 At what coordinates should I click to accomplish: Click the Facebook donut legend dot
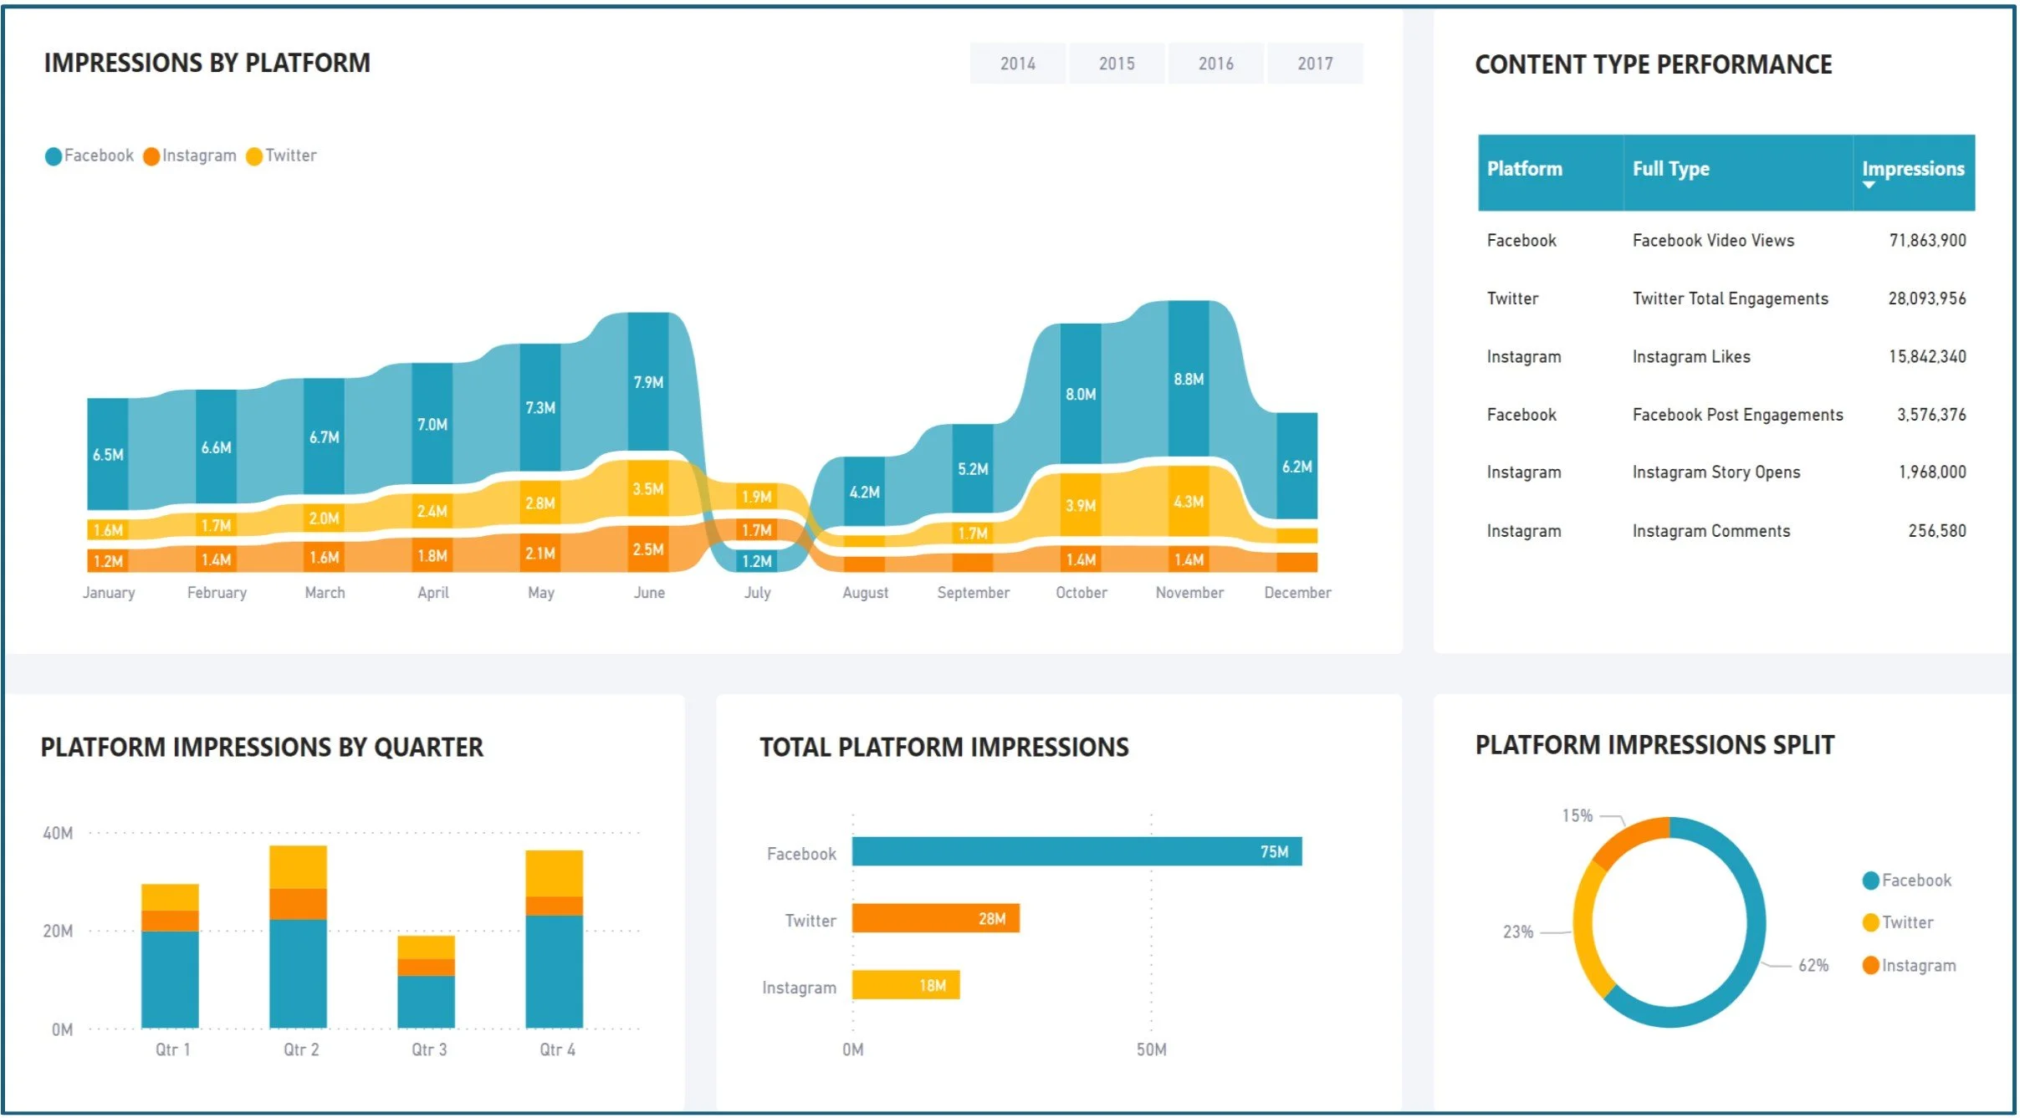(x=1871, y=881)
